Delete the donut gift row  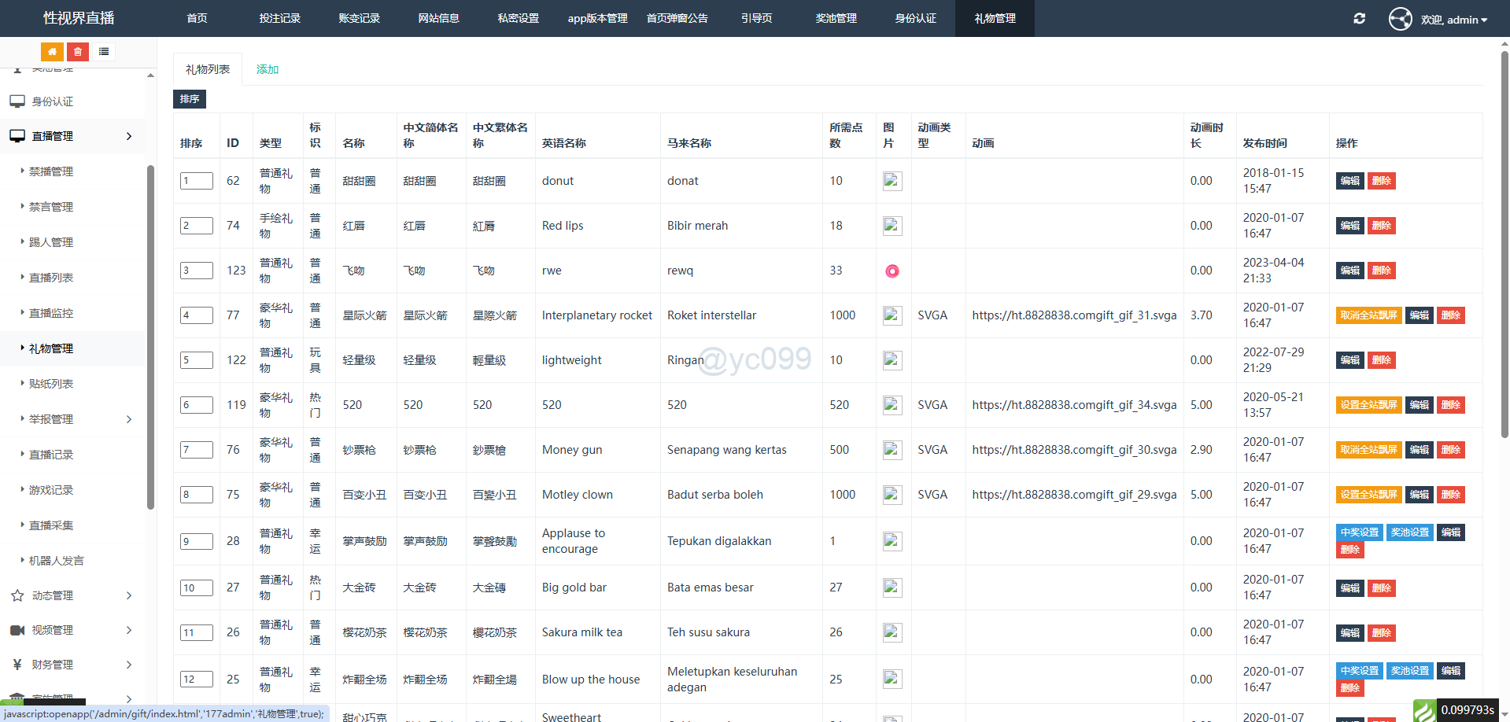pos(1381,181)
